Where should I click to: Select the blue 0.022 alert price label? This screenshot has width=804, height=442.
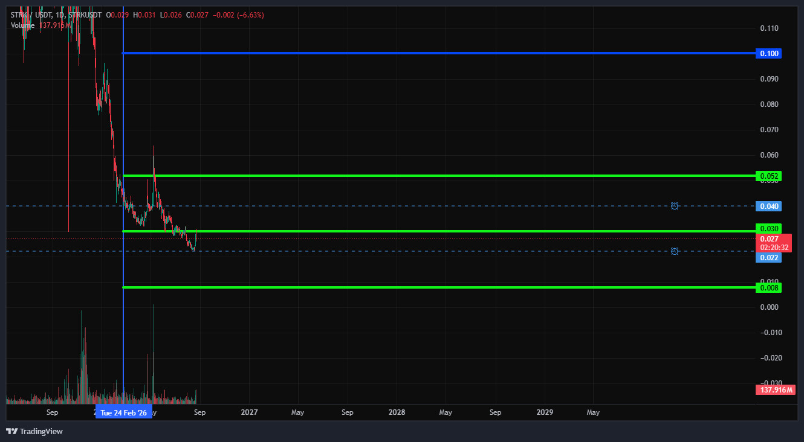point(769,258)
